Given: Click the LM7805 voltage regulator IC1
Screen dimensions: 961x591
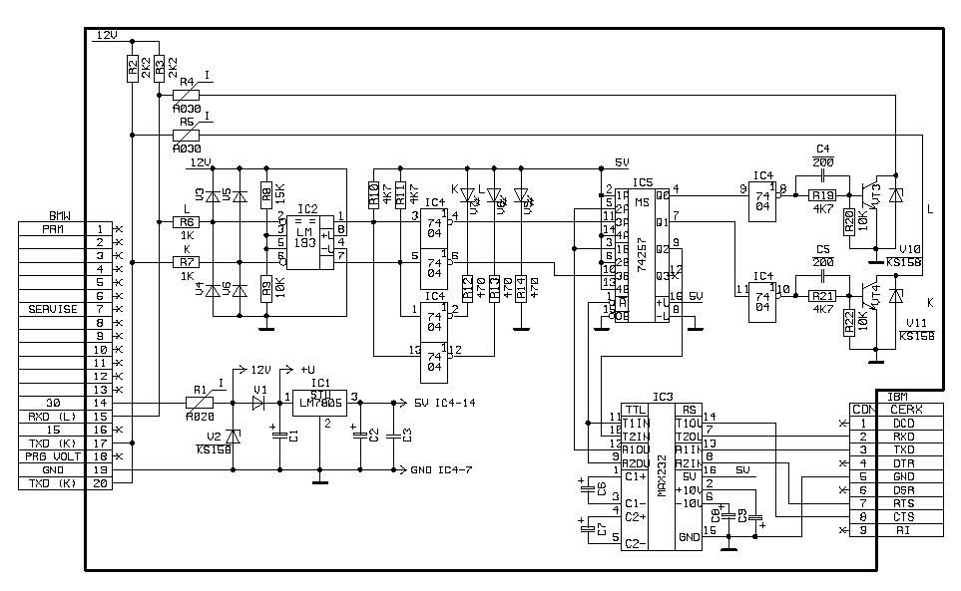Looking at the screenshot, I should point(320,403).
